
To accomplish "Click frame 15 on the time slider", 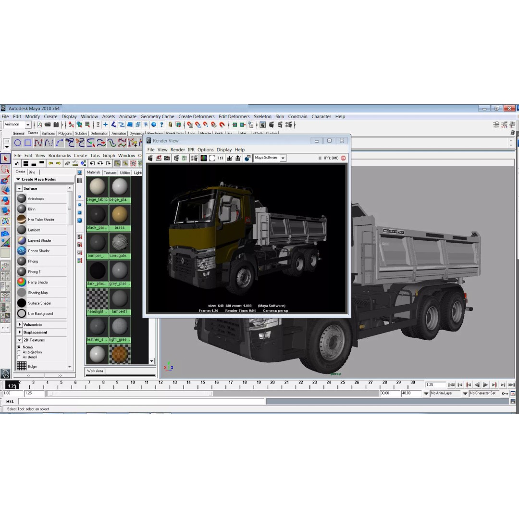I will point(203,385).
